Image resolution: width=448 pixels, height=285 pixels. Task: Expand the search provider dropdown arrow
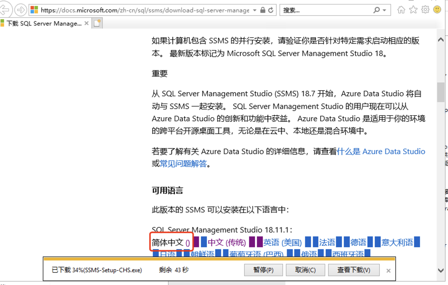tap(384, 10)
